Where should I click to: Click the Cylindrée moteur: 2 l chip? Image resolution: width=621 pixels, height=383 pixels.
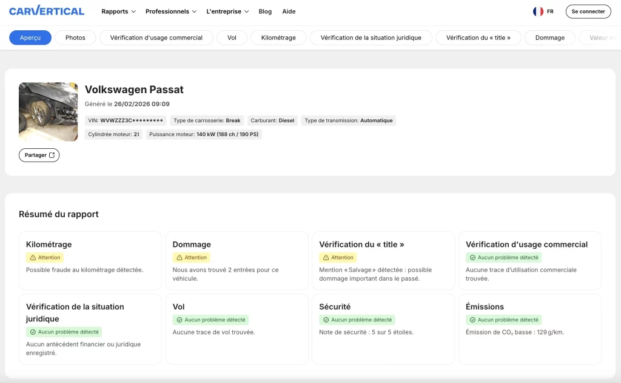pos(113,134)
